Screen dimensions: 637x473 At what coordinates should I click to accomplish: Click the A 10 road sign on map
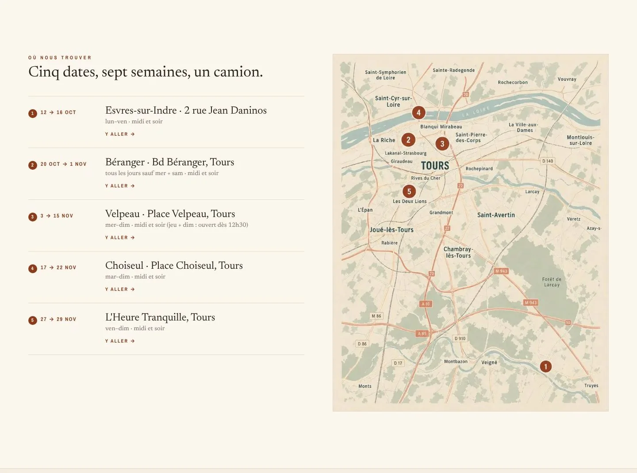(x=426, y=304)
